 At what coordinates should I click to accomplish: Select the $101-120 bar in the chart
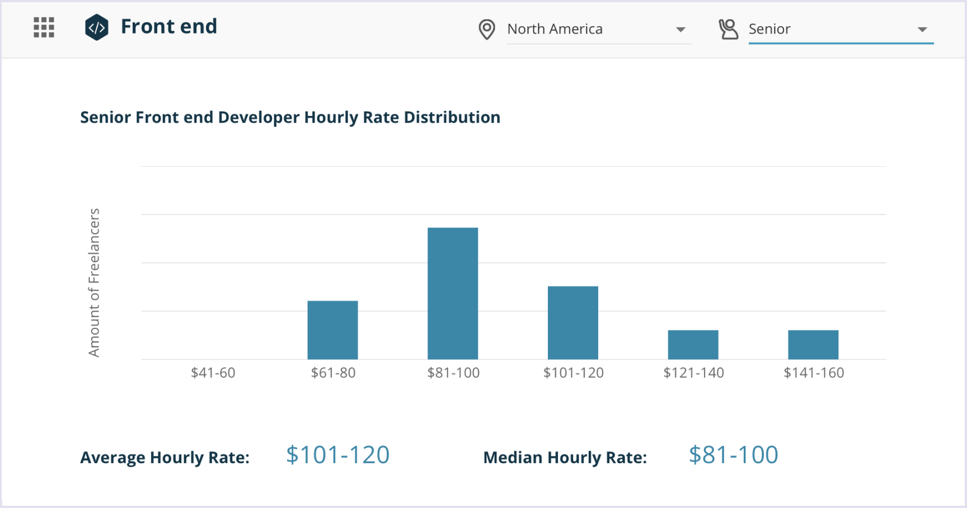572,322
